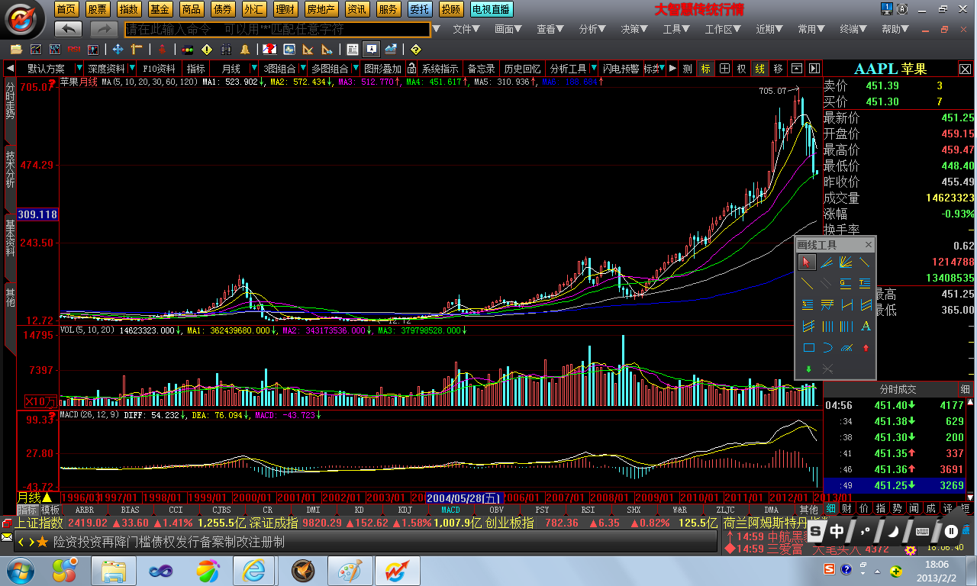Expand the 3图组合 dropdown arrow
Viewport: 977px width, 586px height.
pos(302,68)
